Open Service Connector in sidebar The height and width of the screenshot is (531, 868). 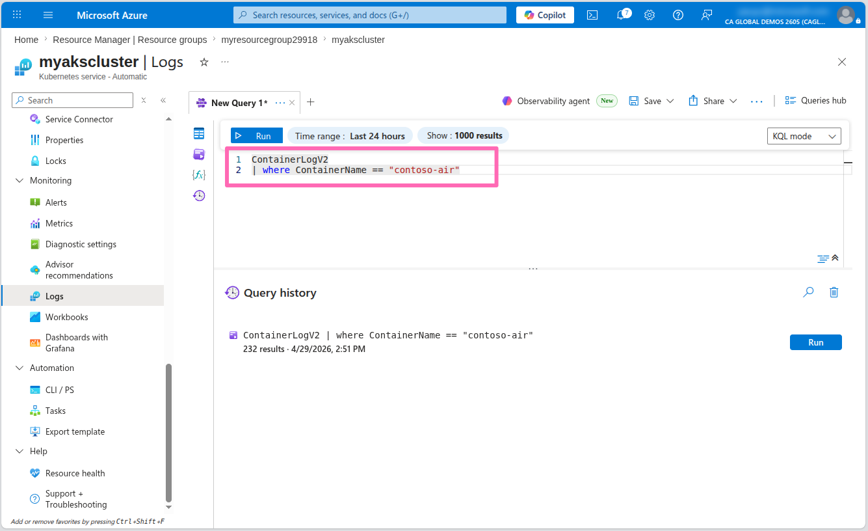(x=79, y=119)
